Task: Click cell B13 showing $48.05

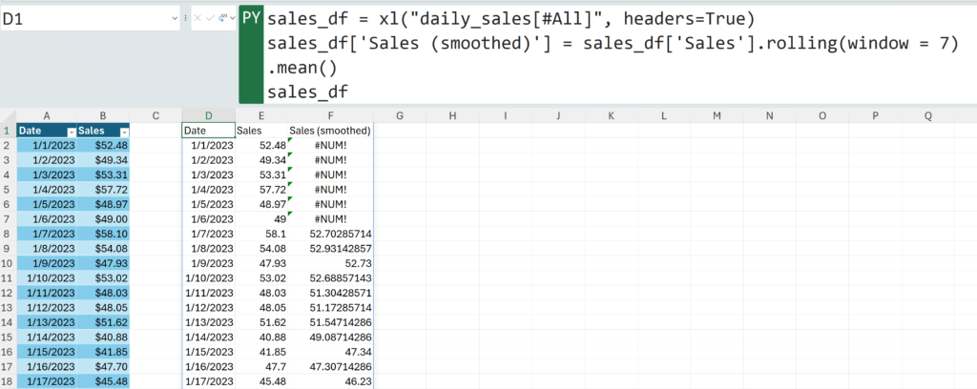Action: [x=103, y=307]
